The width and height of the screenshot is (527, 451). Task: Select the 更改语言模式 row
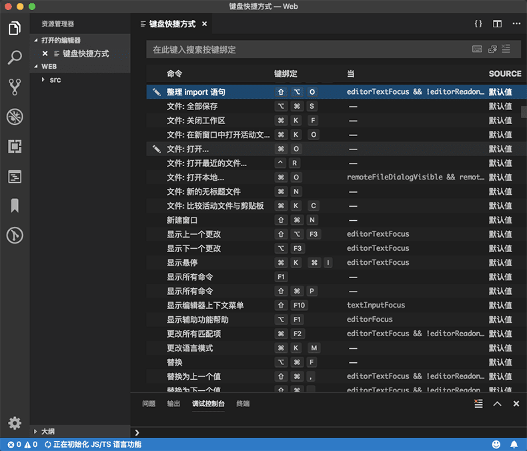(x=336, y=348)
